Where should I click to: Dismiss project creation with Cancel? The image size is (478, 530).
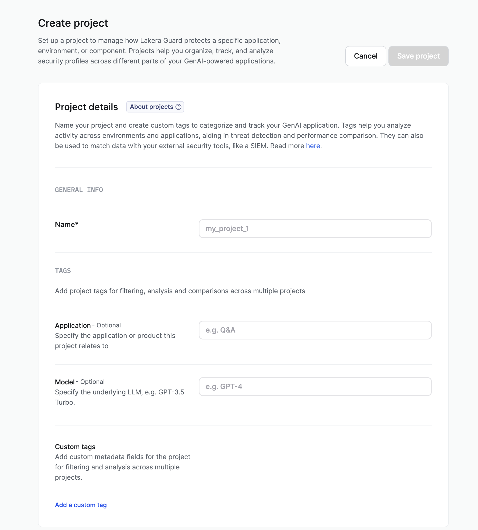[x=366, y=56]
